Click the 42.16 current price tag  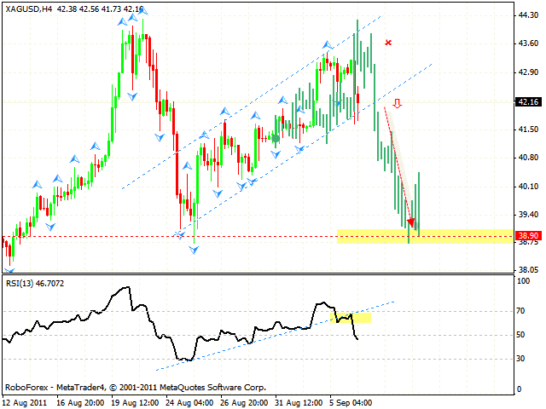pyautogui.click(x=529, y=101)
